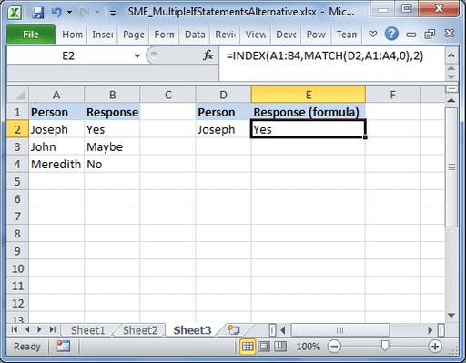Click the Insert Function fx icon
The image size is (466, 363).
pos(208,55)
